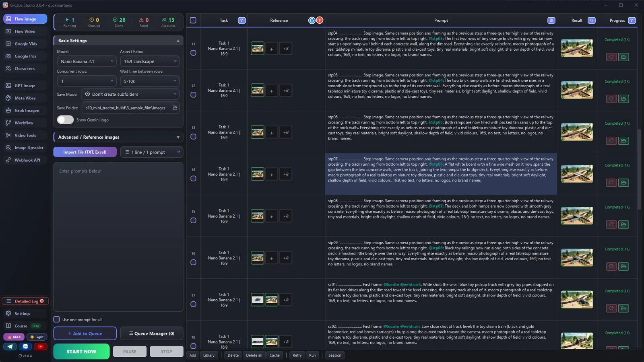Click the chat icon in the sidebar bottom
This screenshot has width=644, height=362.
pyautogui.click(x=25, y=346)
